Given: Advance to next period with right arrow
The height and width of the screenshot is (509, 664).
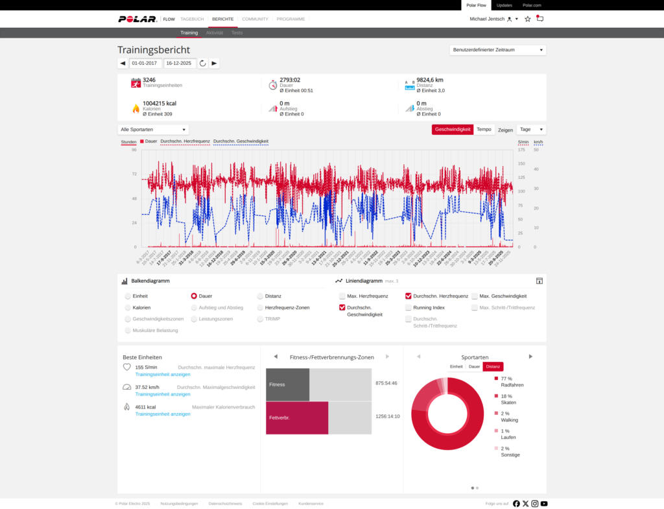Looking at the screenshot, I should 215,64.
